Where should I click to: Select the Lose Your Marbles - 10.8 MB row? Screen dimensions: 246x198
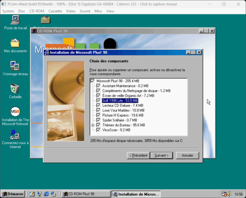click(x=123, y=110)
